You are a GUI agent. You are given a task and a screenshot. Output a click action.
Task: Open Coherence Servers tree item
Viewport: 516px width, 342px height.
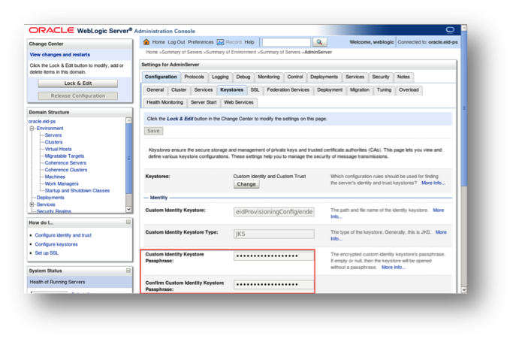coord(65,163)
